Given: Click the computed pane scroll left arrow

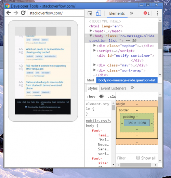Looking at the screenshot, I should point(118,165).
